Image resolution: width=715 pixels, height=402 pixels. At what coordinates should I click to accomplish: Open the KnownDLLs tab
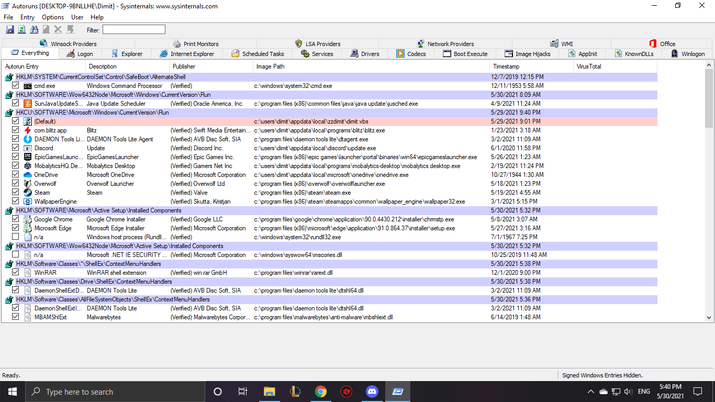pyautogui.click(x=634, y=53)
